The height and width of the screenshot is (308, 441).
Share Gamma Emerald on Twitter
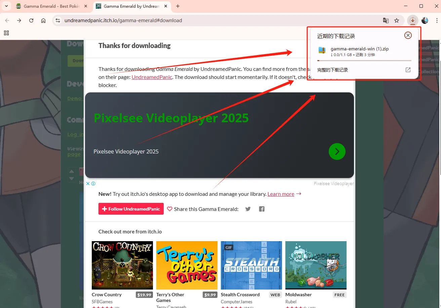click(x=248, y=209)
